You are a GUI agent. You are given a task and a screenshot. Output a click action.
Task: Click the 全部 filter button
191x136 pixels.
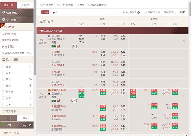[x=45, y=12]
